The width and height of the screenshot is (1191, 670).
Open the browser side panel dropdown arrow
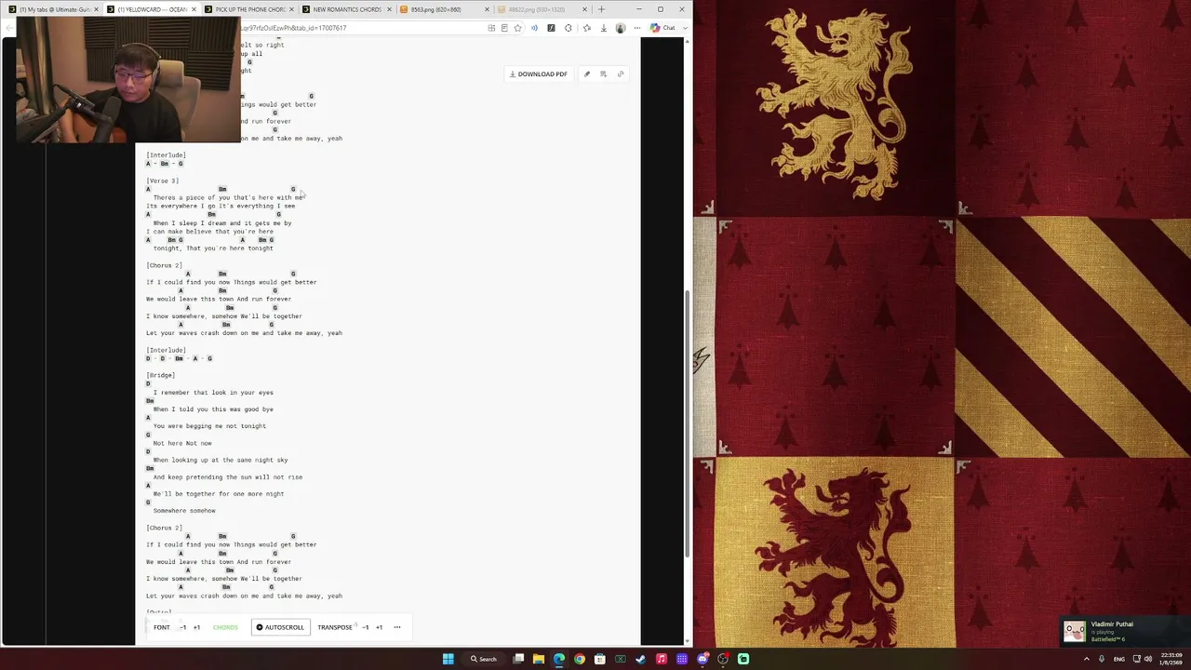click(686, 28)
